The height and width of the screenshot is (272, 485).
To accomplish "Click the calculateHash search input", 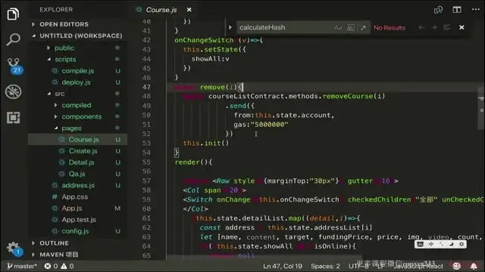I will coord(285,27).
